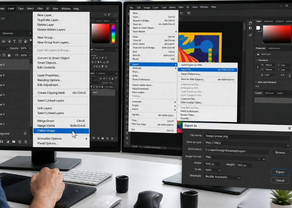Click the third collapsed panel icon on right monitor
The image size is (292, 208).
[x=250, y=35]
